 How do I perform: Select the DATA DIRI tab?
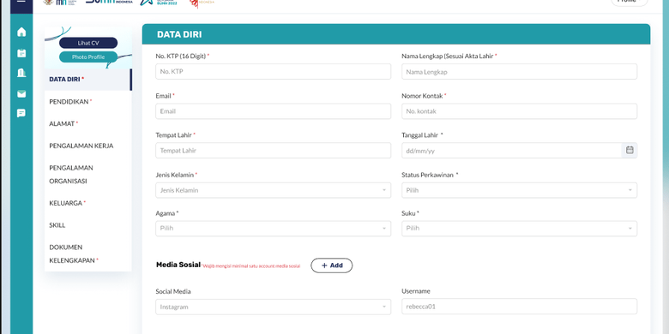click(x=87, y=80)
